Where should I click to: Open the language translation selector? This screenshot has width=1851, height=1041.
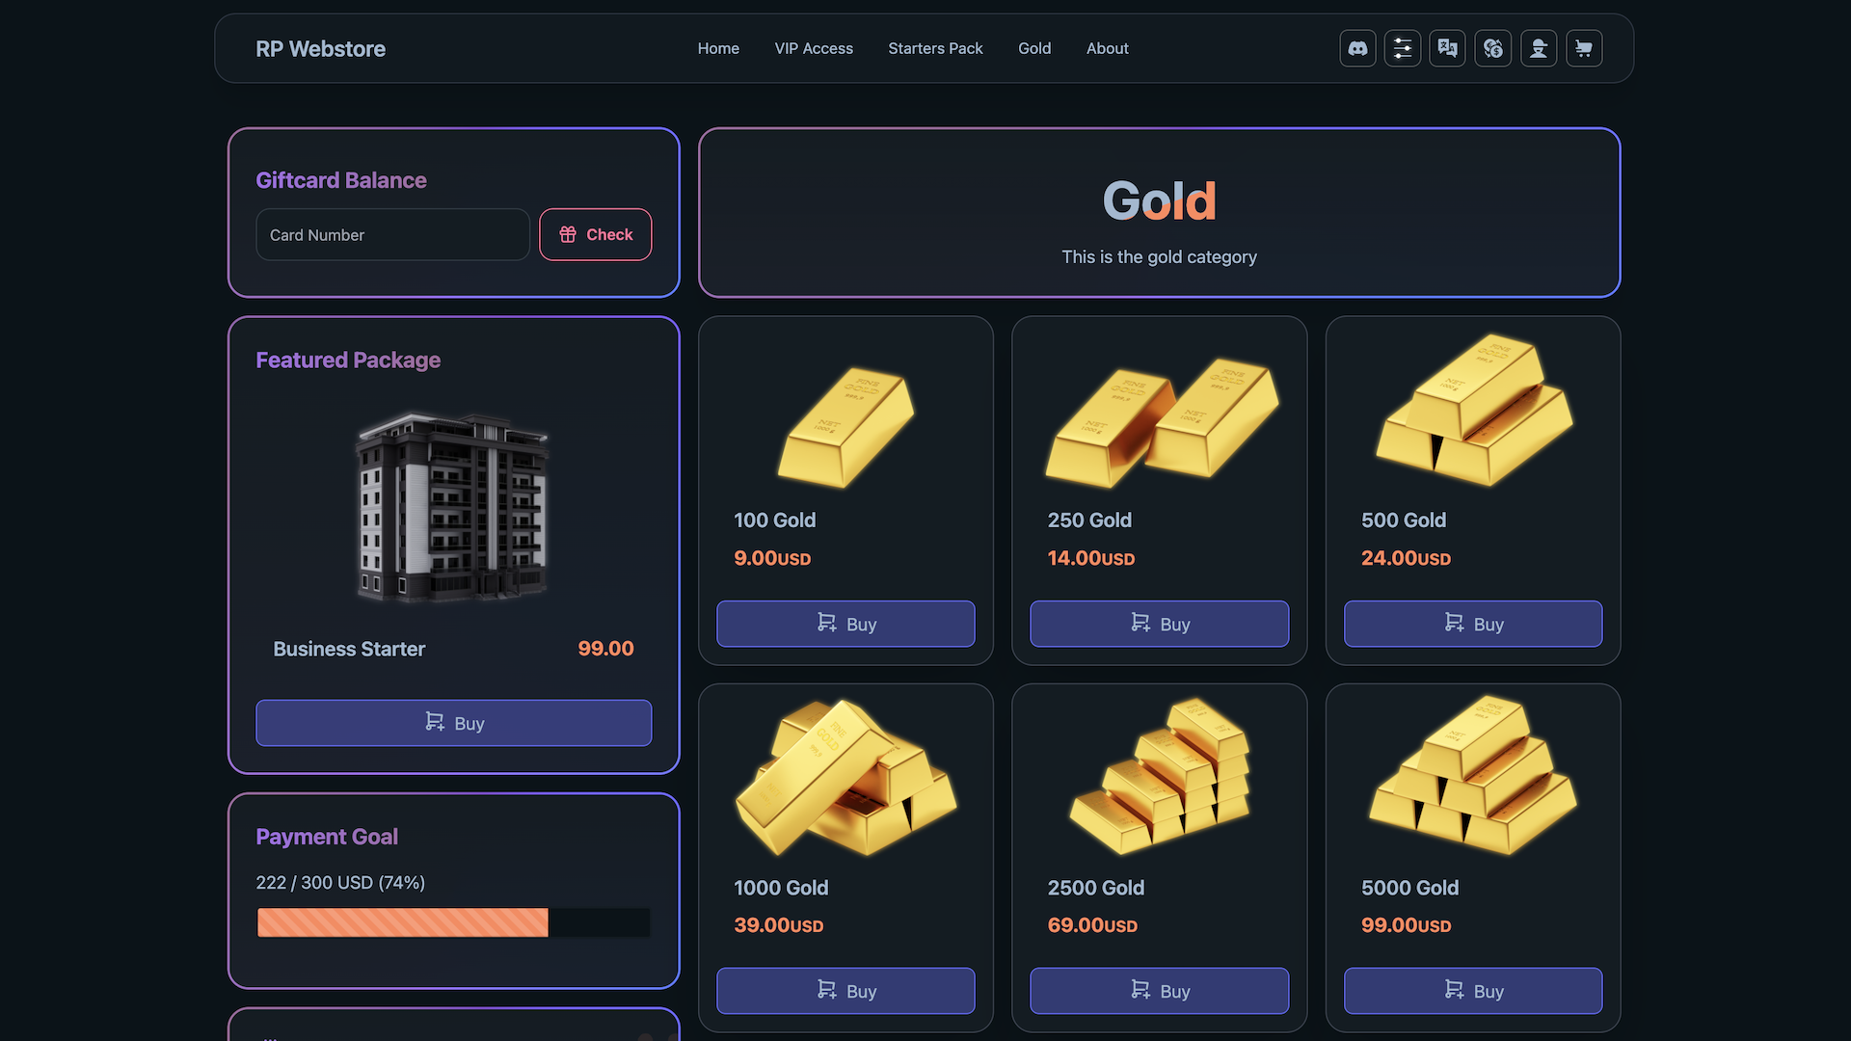click(1447, 48)
